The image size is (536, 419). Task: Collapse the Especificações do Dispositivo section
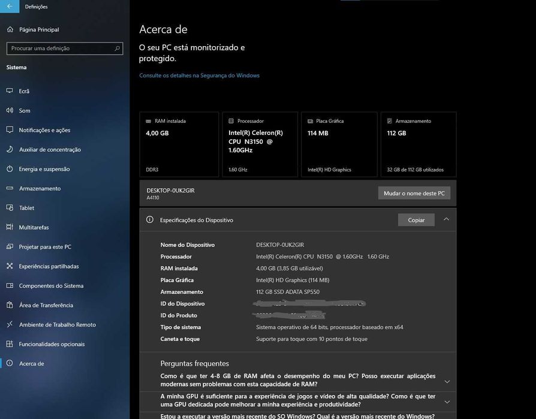pos(446,219)
